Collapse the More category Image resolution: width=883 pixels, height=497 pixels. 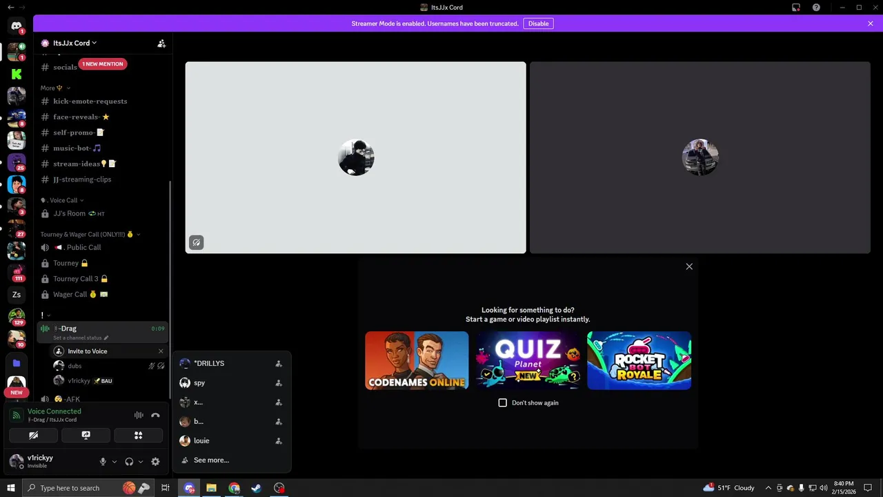(x=54, y=88)
